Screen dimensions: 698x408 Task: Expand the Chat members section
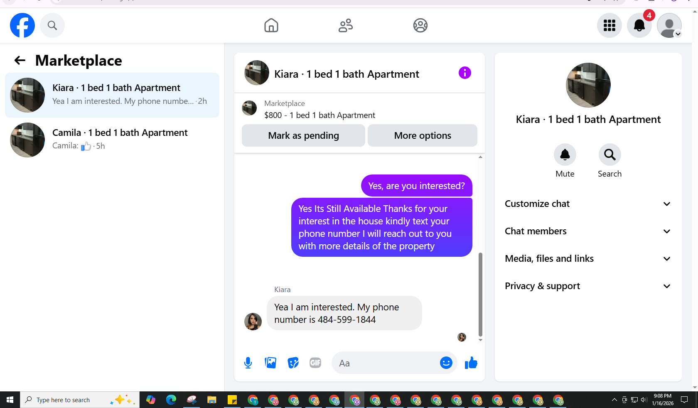[588, 231]
